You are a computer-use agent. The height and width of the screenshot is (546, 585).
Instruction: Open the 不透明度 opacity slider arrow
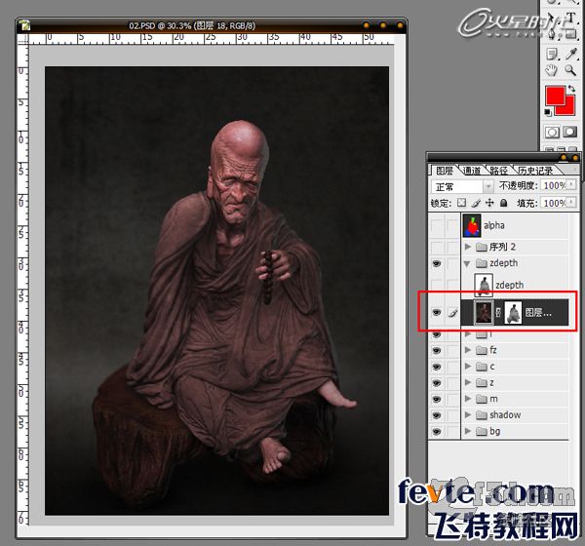(570, 184)
